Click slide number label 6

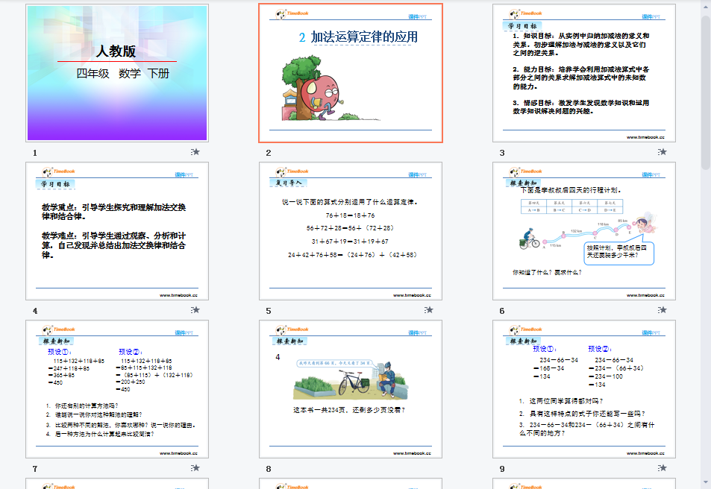coord(502,312)
